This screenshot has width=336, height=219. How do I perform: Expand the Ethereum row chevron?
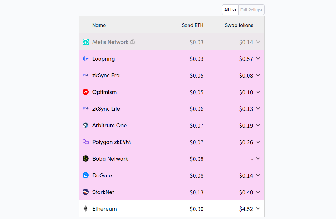point(258,208)
